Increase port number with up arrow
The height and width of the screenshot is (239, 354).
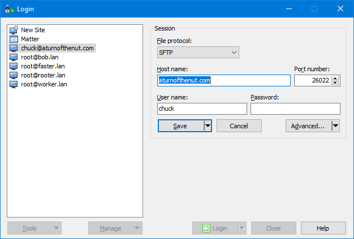tap(335, 78)
